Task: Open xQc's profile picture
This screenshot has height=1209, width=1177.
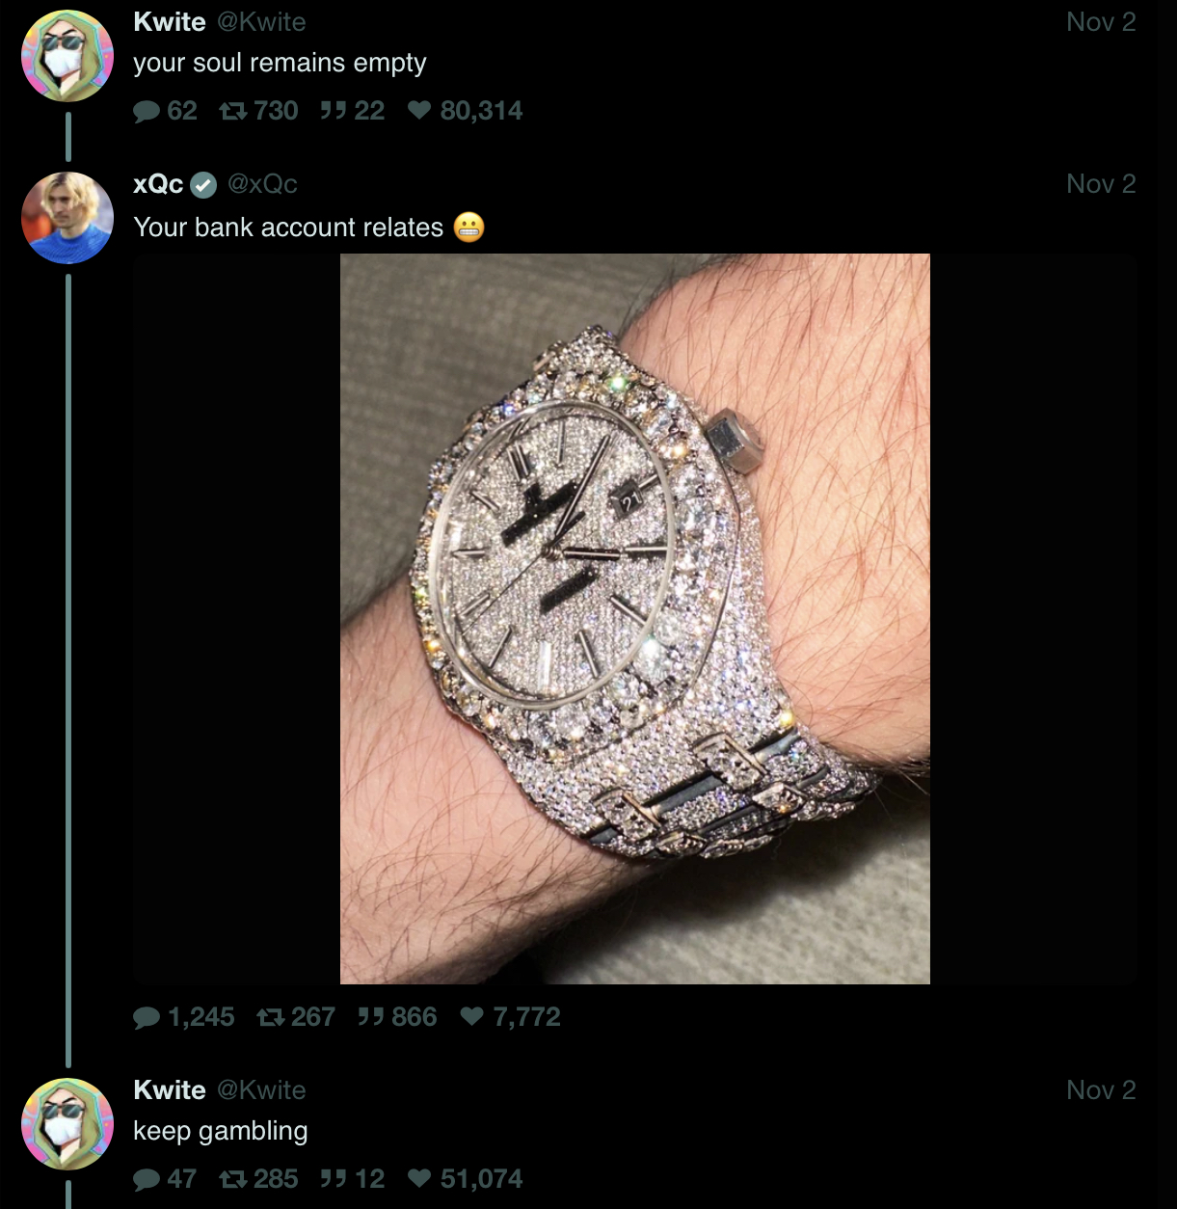Action: coord(67,218)
